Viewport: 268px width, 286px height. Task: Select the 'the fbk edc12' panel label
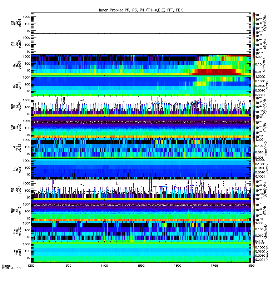[17, 231]
